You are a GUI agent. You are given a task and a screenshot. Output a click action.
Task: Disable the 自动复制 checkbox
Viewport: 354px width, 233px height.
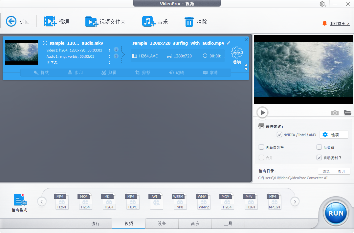coord(319,157)
